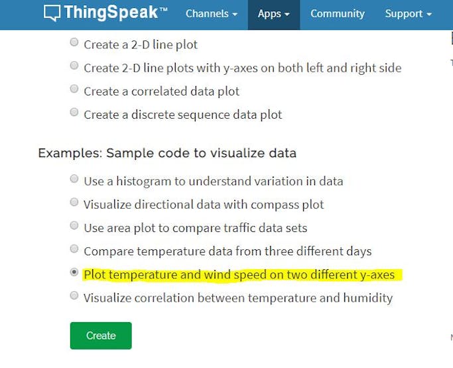Click the selected temperature and wind speed radio button
Viewport: 453px width, 368px height.
(74, 273)
